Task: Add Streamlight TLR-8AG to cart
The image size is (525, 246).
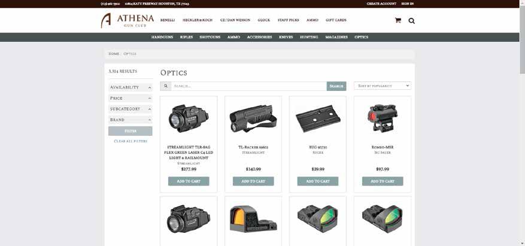Action: point(189,181)
